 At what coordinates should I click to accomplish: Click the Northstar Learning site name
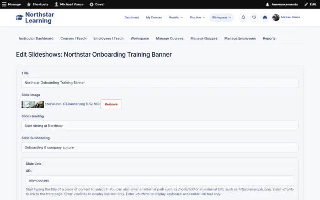(40, 17)
